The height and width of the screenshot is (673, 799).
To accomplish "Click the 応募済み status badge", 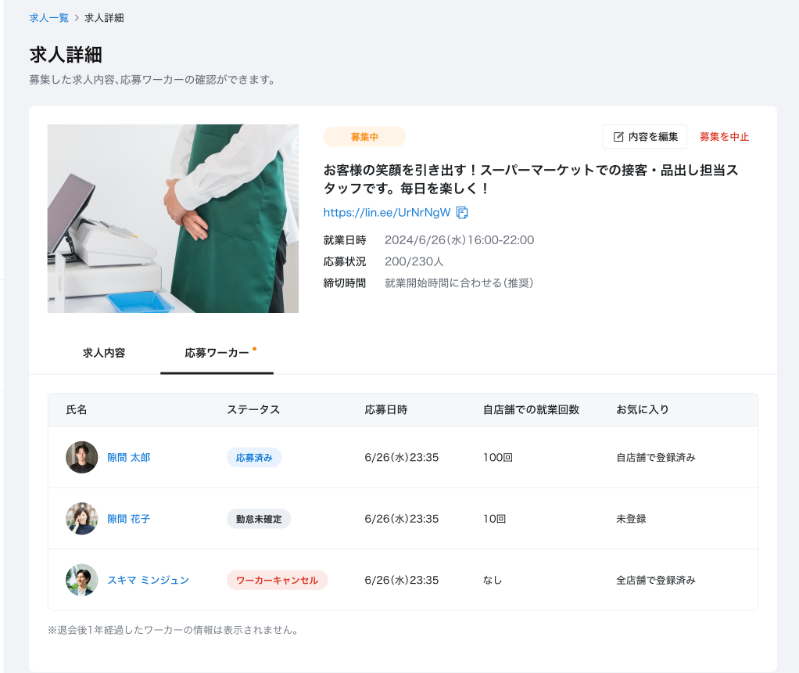I will [254, 458].
